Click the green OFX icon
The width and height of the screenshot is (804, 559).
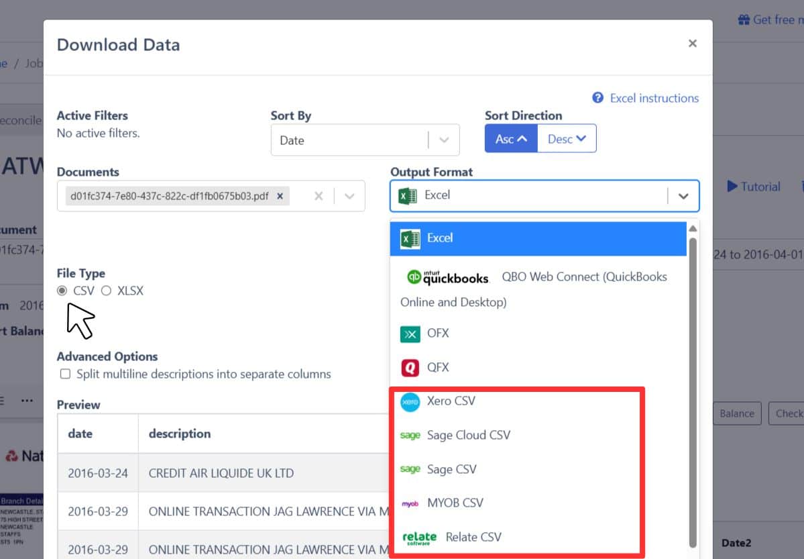click(x=410, y=334)
